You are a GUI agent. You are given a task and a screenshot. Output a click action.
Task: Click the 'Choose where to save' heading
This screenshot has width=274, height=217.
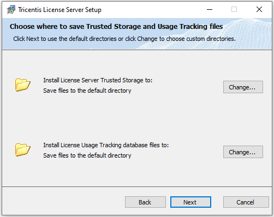coord(116,27)
